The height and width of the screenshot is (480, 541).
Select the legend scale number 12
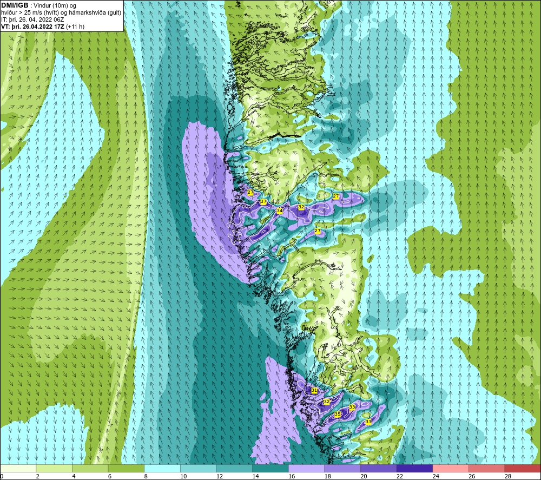pos(220,476)
